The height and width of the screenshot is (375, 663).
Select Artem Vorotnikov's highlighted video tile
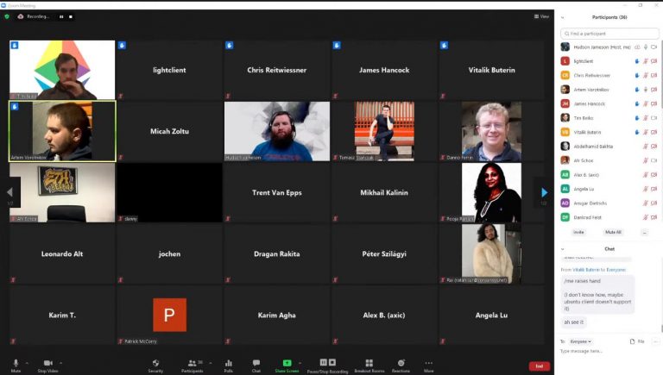click(62, 131)
